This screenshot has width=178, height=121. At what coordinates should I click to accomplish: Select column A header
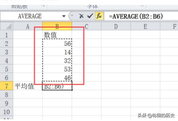[x=28, y=26]
